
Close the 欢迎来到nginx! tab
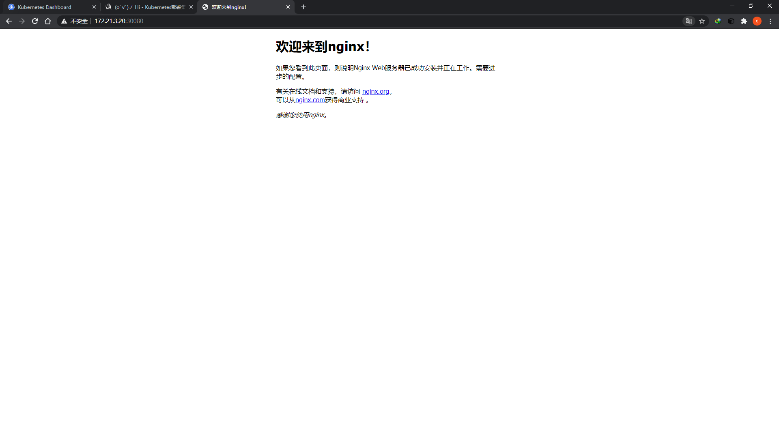click(x=288, y=7)
